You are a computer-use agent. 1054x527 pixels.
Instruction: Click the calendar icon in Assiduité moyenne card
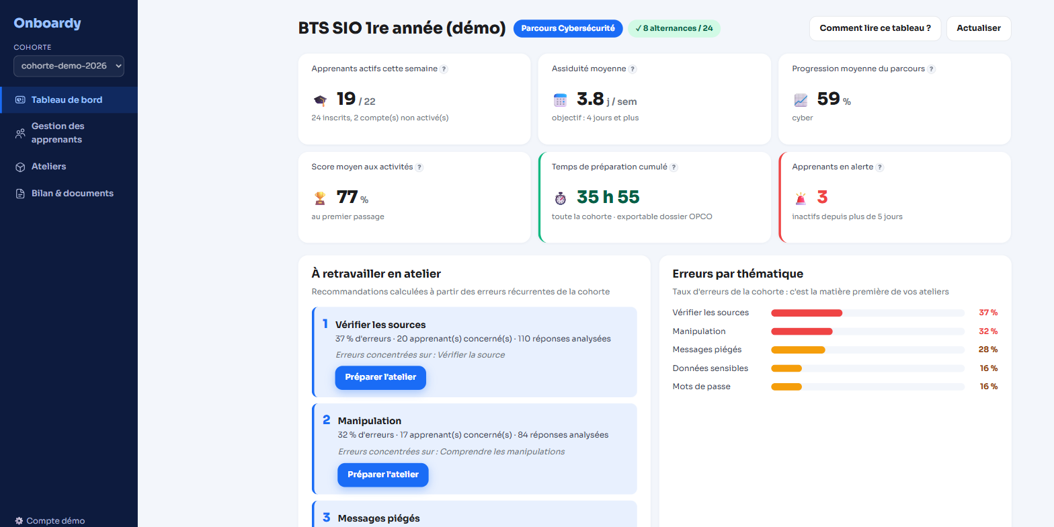point(560,100)
